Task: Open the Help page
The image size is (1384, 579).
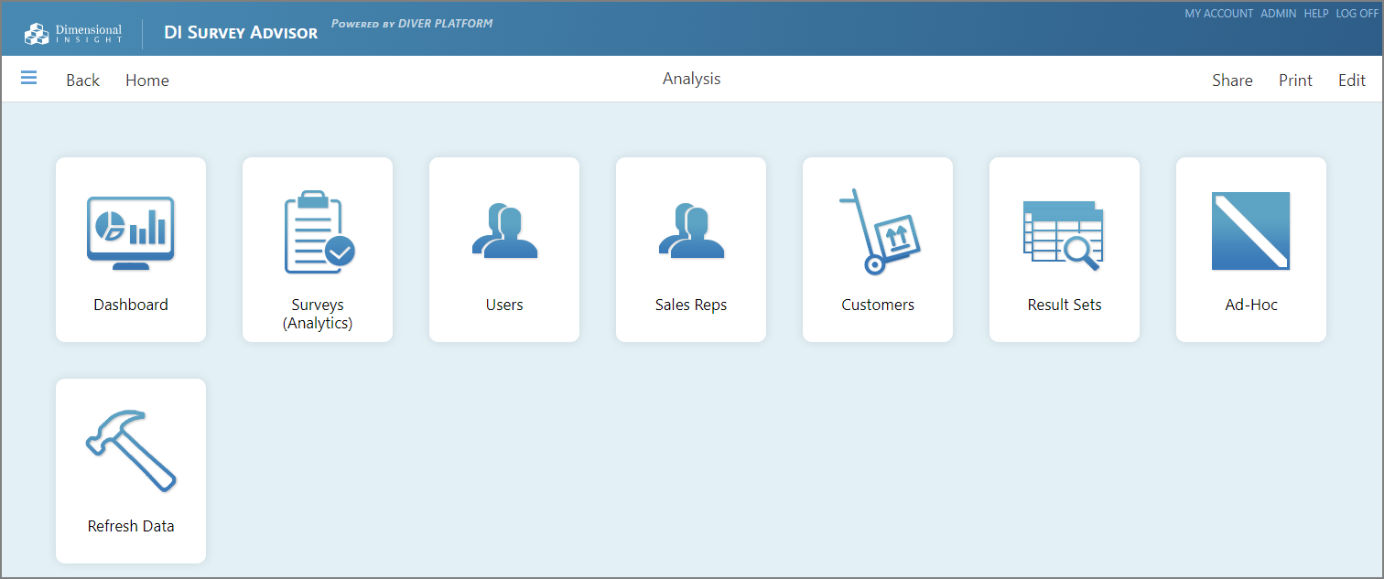Action: [1316, 13]
